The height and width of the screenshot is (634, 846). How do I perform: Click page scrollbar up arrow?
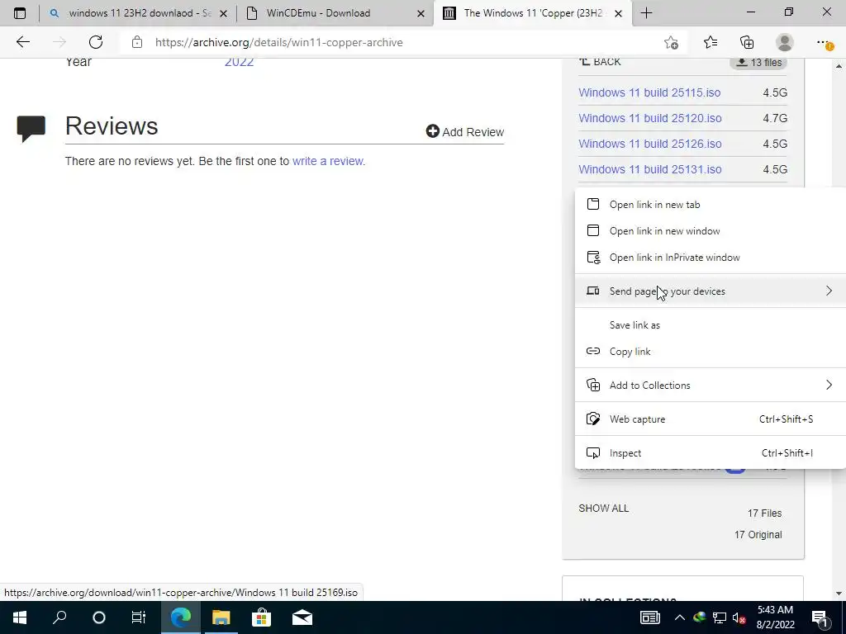839,66
